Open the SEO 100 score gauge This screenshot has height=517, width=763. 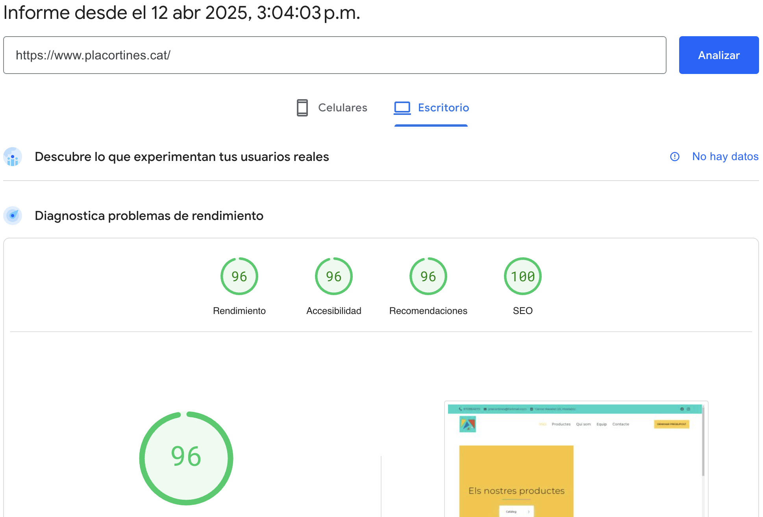pos(522,276)
